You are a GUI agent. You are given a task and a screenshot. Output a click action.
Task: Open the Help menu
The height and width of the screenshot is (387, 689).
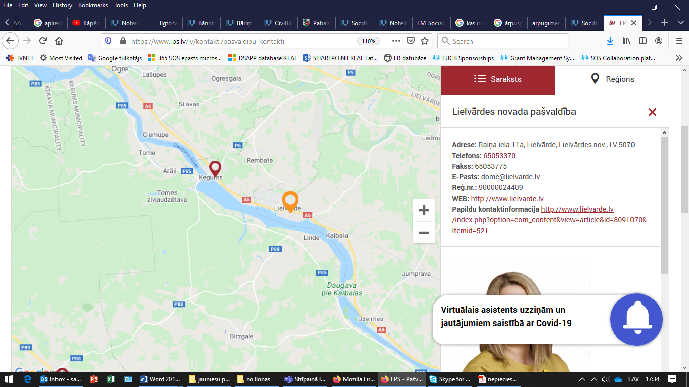pos(140,5)
